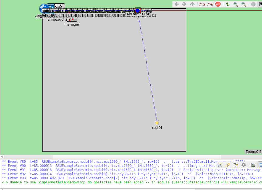
Task: Click the (AirFrame11p) label
Action: click(137, 14)
